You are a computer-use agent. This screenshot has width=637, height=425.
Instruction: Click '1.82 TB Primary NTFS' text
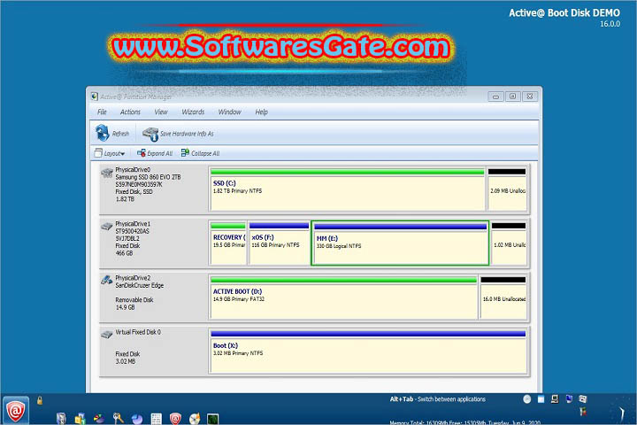[x=237, y=190]
